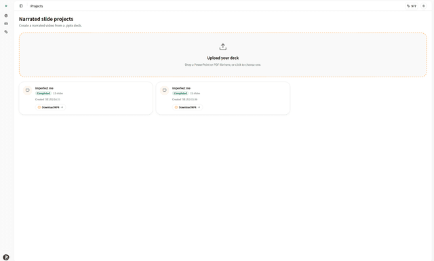Open the globe icon in the left sidebar
Viewport: 434px width, 261px height.
tap(6, 16)
